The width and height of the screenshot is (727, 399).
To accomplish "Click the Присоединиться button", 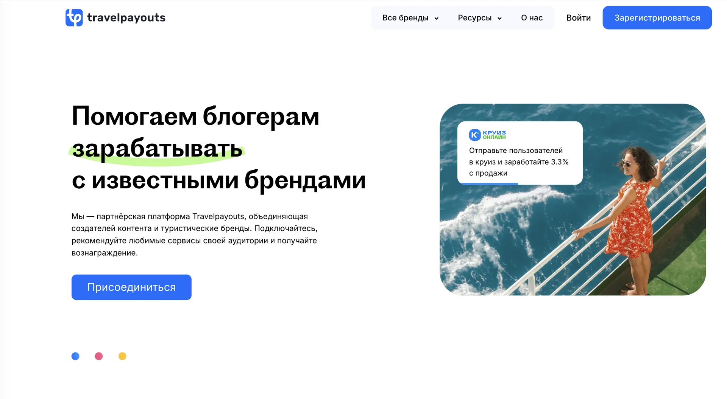I will coord(131,287).
